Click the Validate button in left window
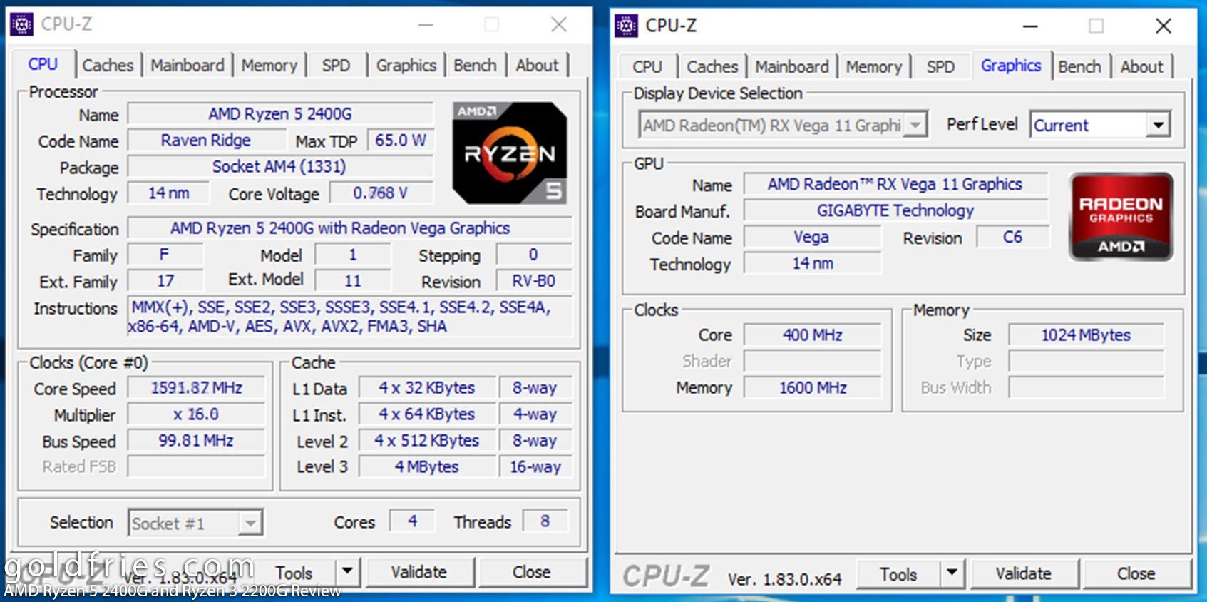1207x602 pixels. pyautogui.click(x=418, y=572)
